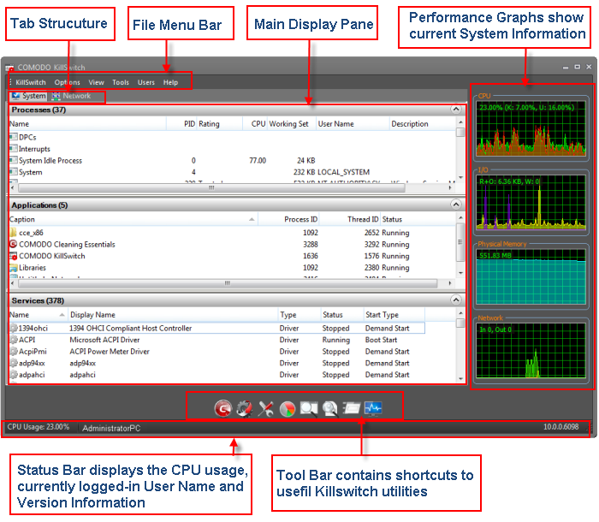Select the ACPI Power Meter Driver row
Image resolution: width=599 pixels, height=522 pixels.
(x=217, y=351)
